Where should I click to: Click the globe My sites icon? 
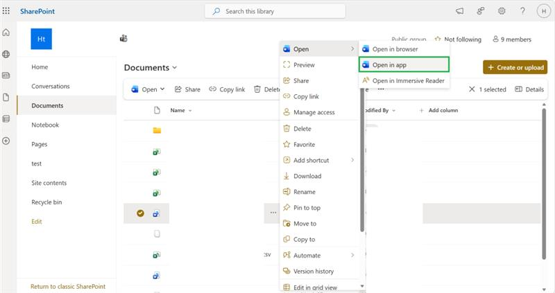pyautogui.click(x=6, y=54)
